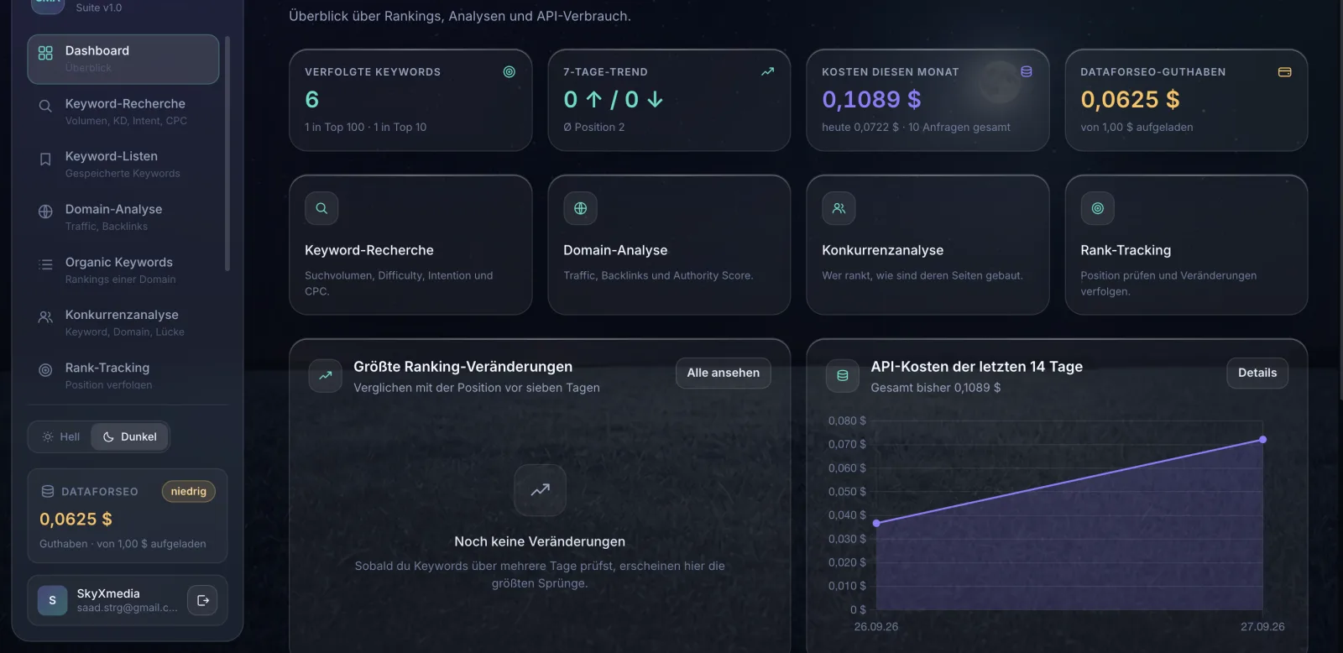Click the target icon in Rank-Tracking card
1343x653 pixels.
pyautogui.click(x=1097, y=208)
